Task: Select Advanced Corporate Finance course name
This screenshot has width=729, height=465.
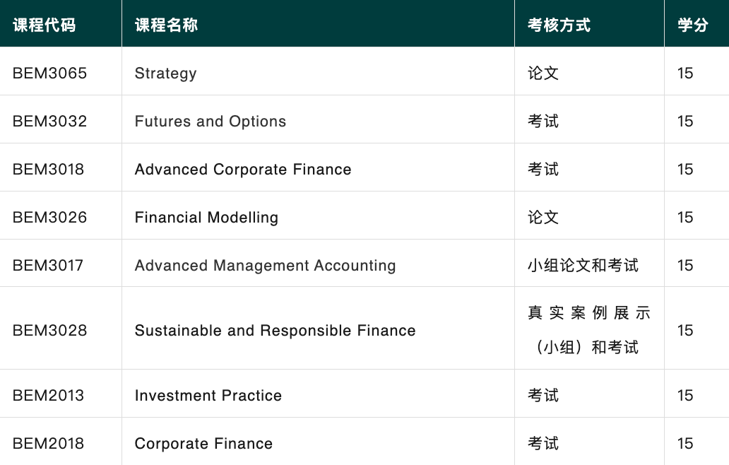Action: click(x=243, y=169)
